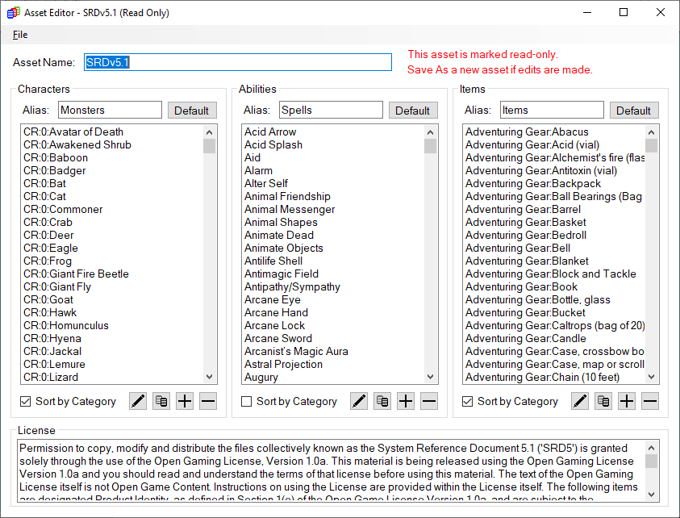680x518 pixels.
Task: Select CR:0:Avatar of Death in the Characters list
Action: click(x=112, y=132)
